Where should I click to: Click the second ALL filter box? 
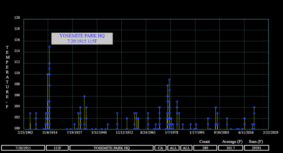point(187,148)
